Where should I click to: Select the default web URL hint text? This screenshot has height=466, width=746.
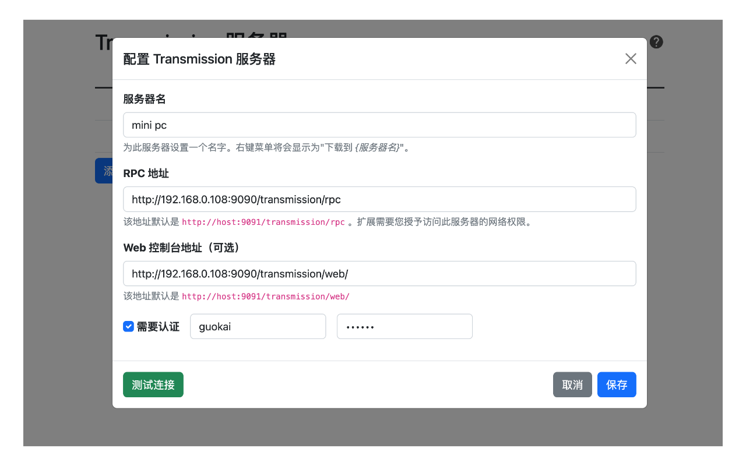pos(266,296)
